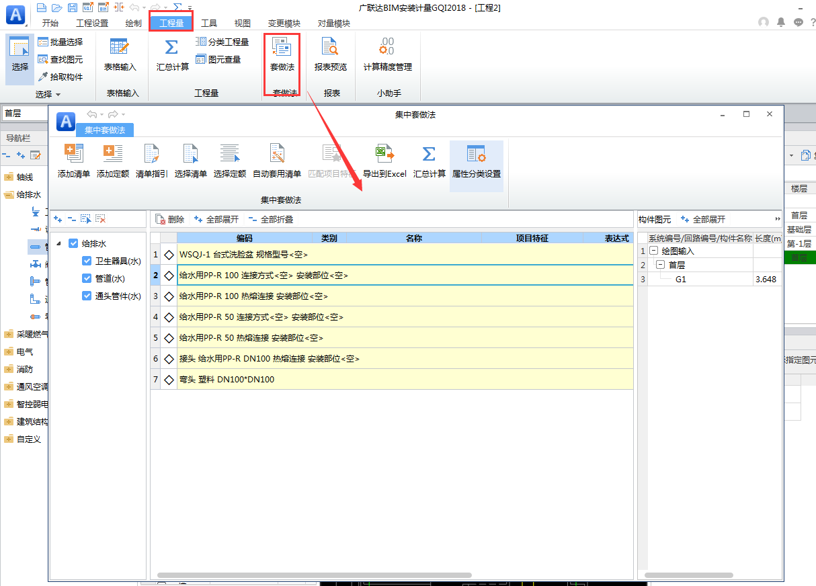
Task: Click the 名称 column header
Action: pyautogui.click(x=414, y=238)
